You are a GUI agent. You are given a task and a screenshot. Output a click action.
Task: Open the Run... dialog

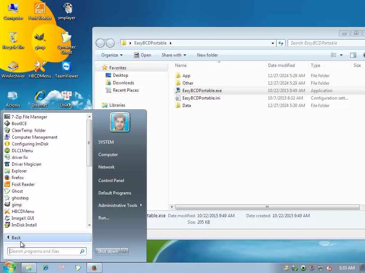tap(104, 218)
